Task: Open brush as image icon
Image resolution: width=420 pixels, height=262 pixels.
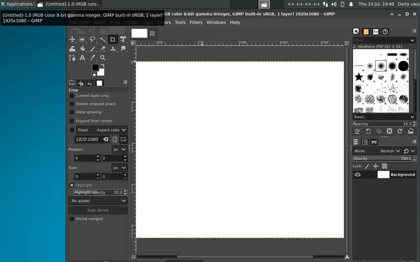Action: click(x=410, y=131)
